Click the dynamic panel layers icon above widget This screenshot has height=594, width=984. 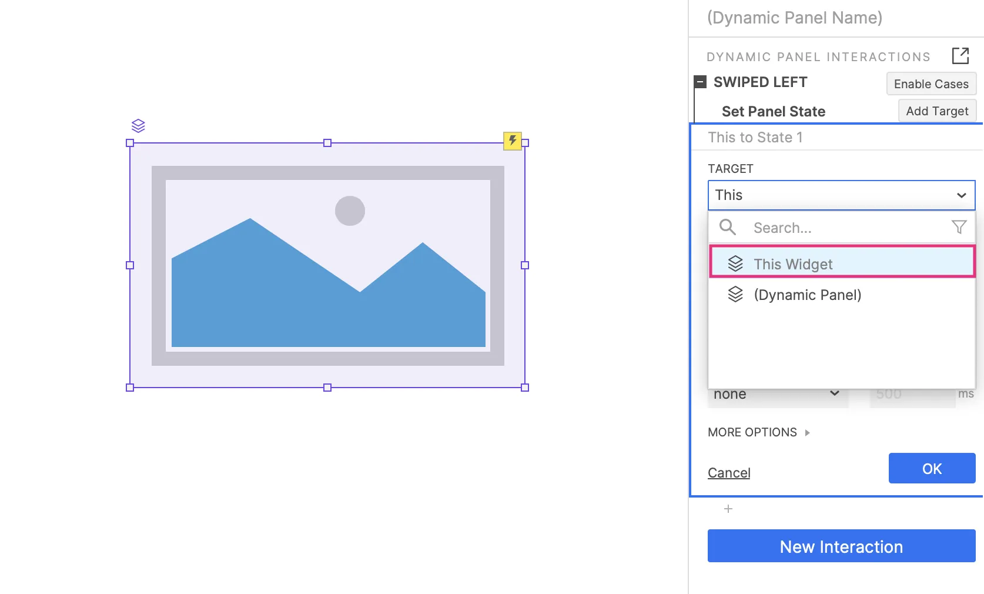(138, 126)
